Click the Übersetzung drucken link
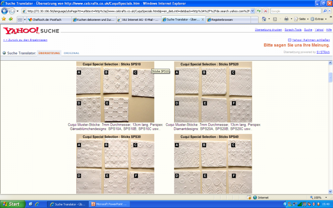333x208 pixels. (268, 30)
